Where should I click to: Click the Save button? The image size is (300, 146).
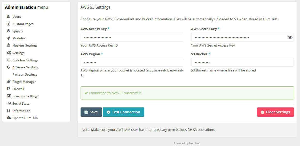[x=91, y=112]
